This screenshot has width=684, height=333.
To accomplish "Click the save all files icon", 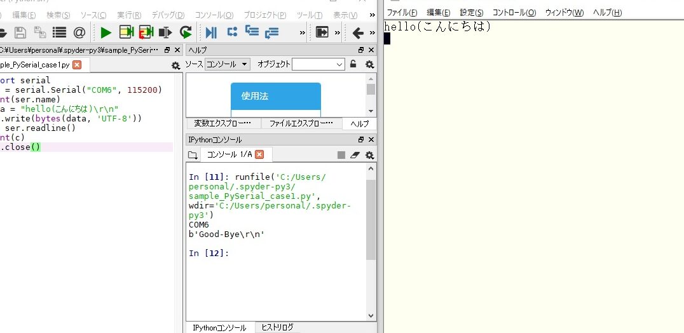I will pos(39,32).
